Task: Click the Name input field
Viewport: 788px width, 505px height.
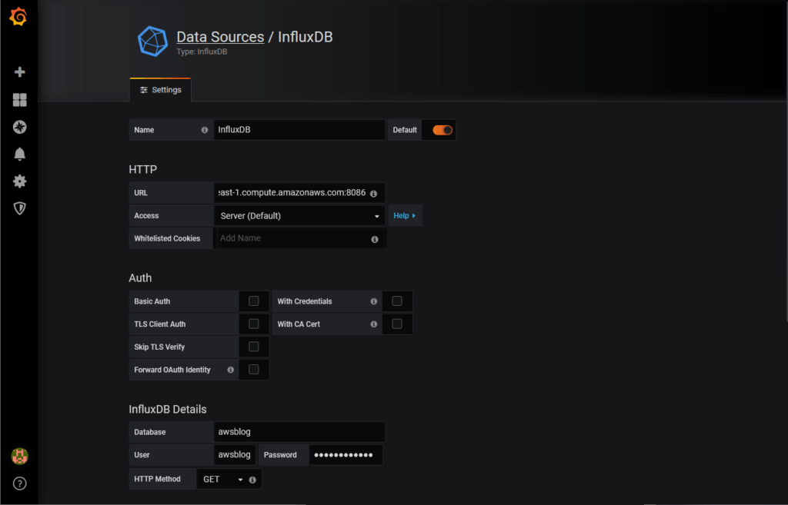Action: 299,130
